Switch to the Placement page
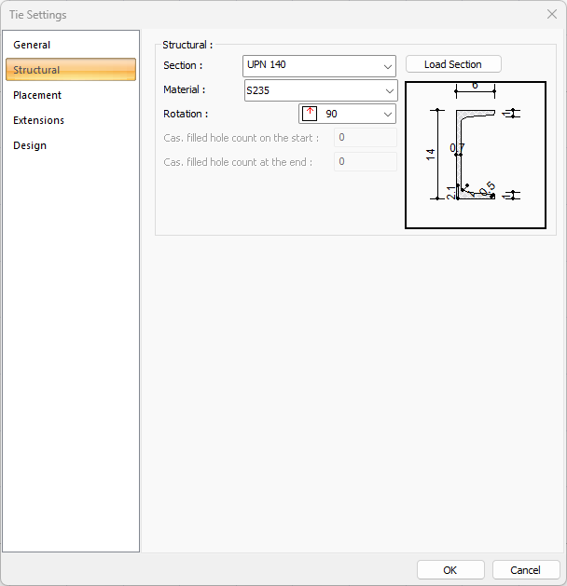This screenshot has height=586, width=567. click(37, 95)
